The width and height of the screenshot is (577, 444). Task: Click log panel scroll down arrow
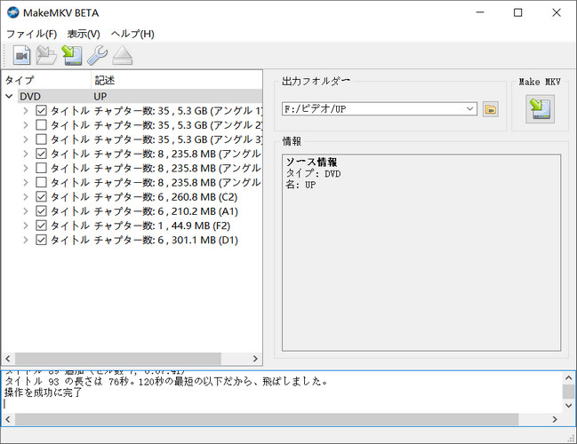(x=568, y=406)
